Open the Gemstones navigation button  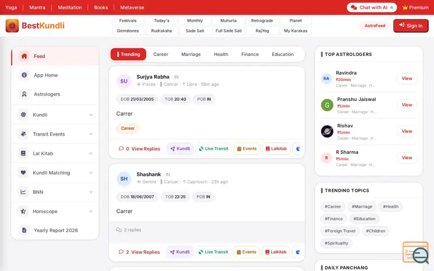click(128, 31)
